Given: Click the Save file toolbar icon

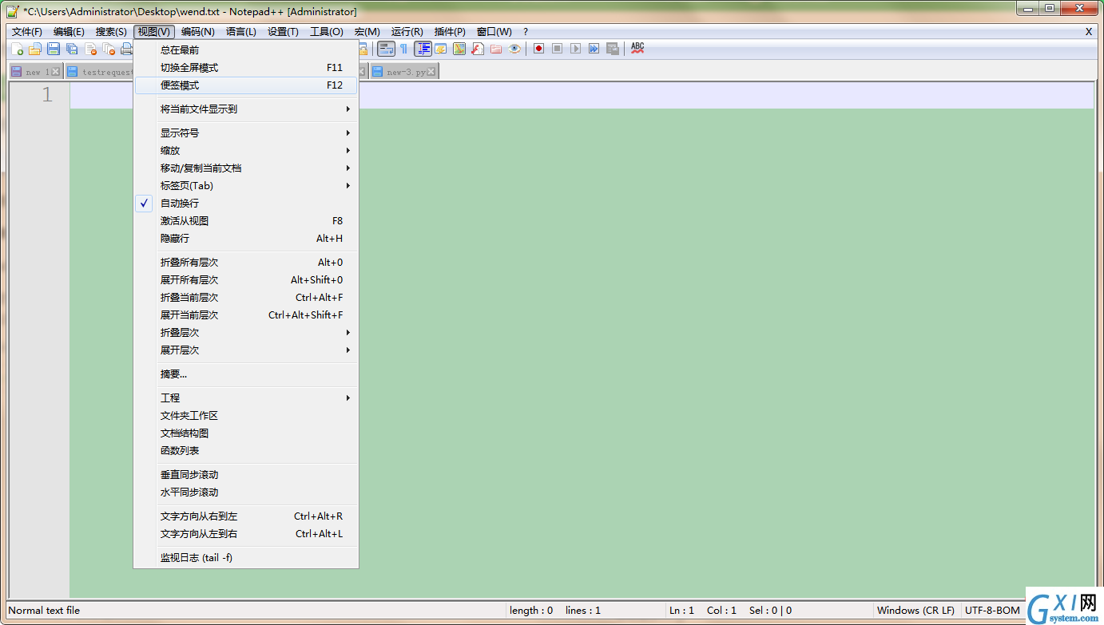Looking at the screenshot, I should coord(54,49).
